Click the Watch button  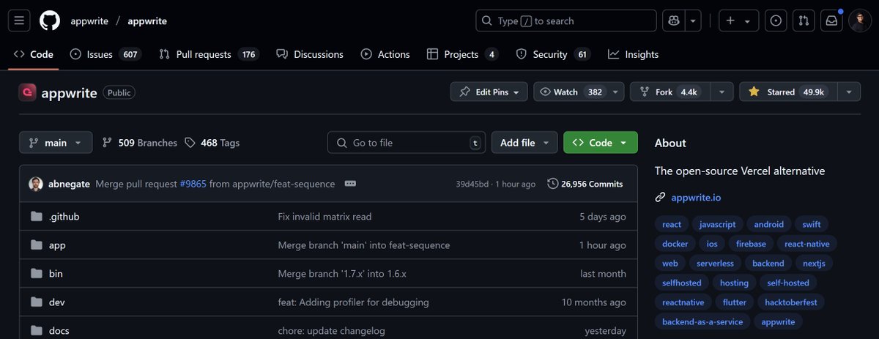tap(571, 92)
